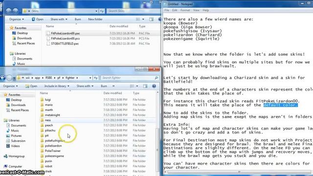The height and width of the screenshot is (176, 313).
Task: Select FitPokeLizardon00.pac file
Action: pos(65,33)
